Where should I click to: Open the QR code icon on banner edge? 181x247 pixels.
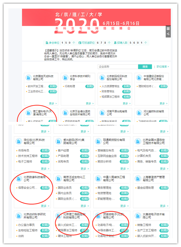[168, 28]
